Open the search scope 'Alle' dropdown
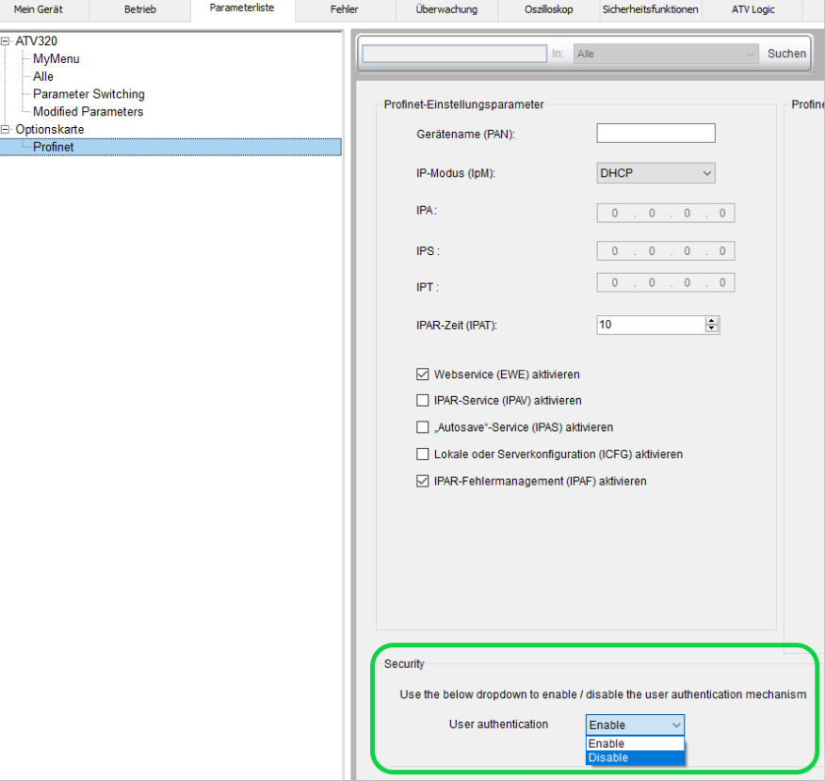825x781 pixels. (666, 54)
